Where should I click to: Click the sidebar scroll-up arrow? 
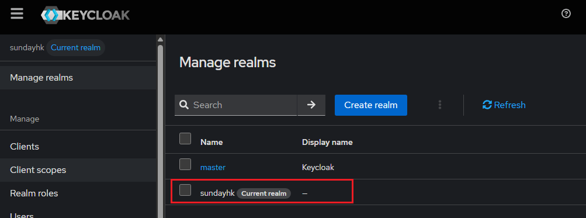point(160,39)
